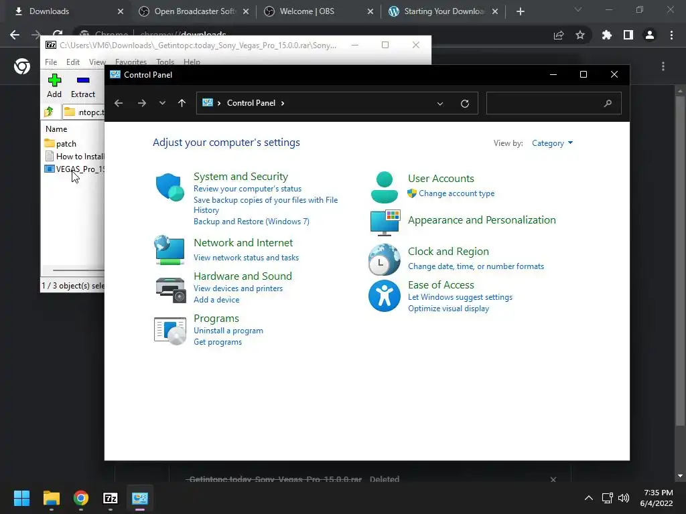Viewport: 686px width, 514px height.
Task: Refresh the Control Panel view
Action: [x=465, y=104]
